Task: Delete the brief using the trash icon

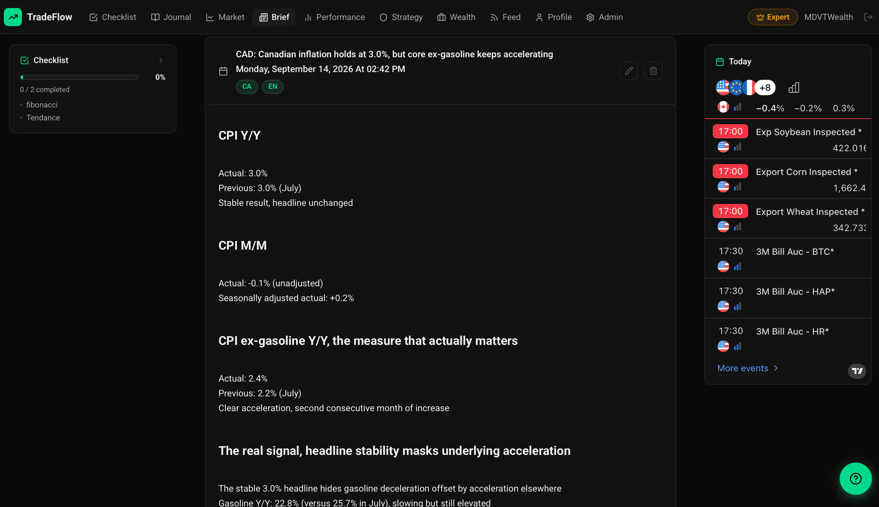Action: click(x=653, y=71)
